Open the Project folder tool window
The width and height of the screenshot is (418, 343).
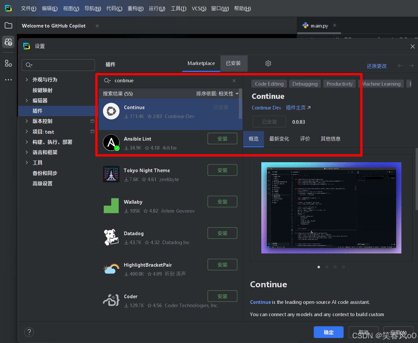9,26
